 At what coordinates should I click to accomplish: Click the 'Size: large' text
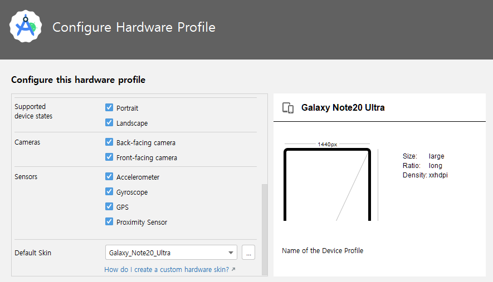tap(423, 156)
